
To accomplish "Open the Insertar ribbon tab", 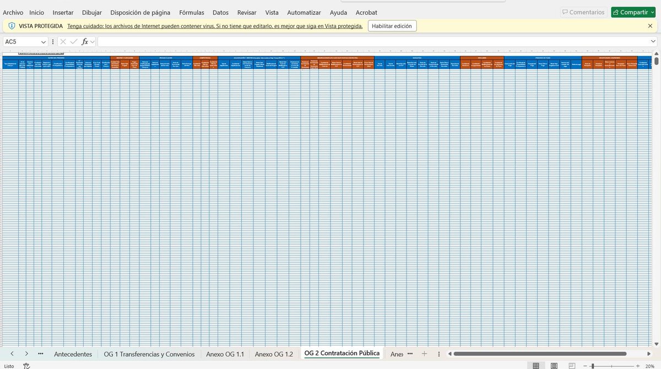I will coord(63,12).
